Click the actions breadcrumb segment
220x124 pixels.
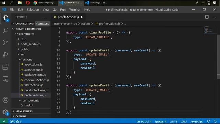86,24
